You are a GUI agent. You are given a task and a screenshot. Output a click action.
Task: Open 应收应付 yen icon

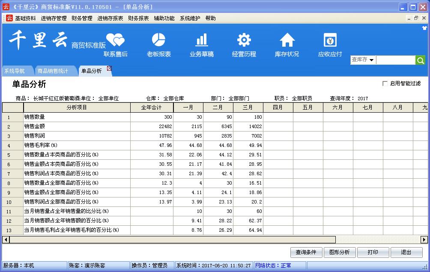[x=330, y=41]
